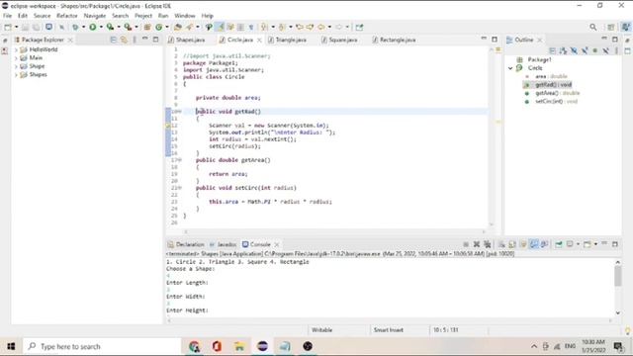The height and width of the screenshot is (356, 633).
Task: Toggle Hide Fields in Outline toolbar
Action: pos(574,50)
